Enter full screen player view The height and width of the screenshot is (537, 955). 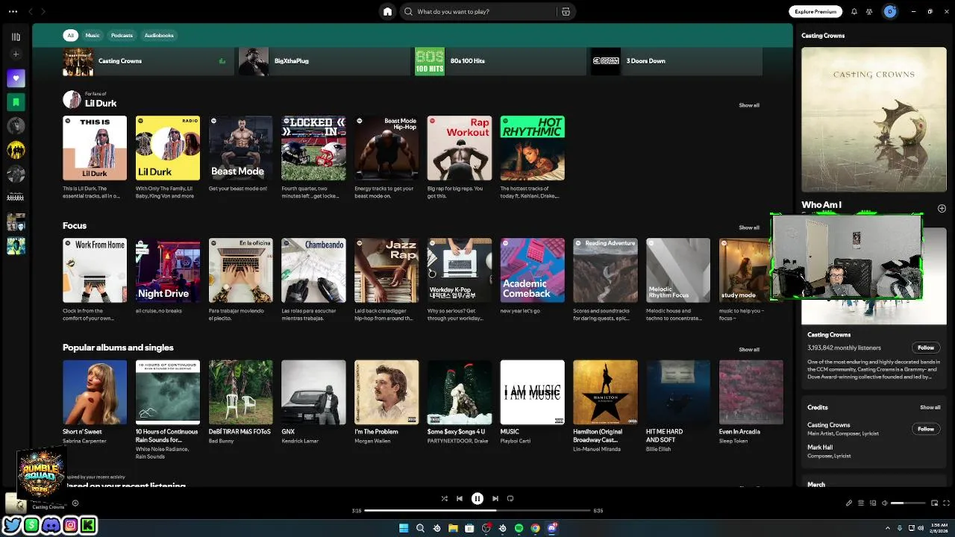tap(946, 503)
